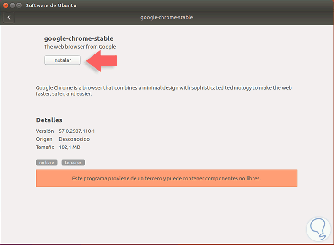Click the orange third-party warning banner
Screen dimensions: 334x245
tap(167, 178)
